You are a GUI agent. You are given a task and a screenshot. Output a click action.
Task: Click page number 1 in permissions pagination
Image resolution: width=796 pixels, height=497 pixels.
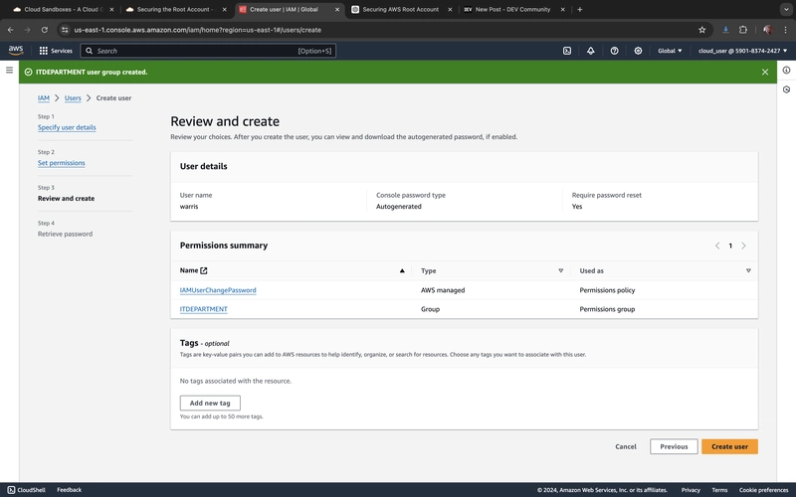tap(730, 246)
